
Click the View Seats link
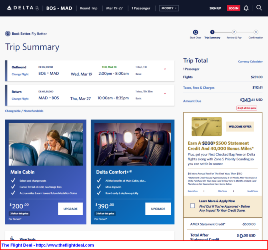pyautogui.click(x=28, y=239)
